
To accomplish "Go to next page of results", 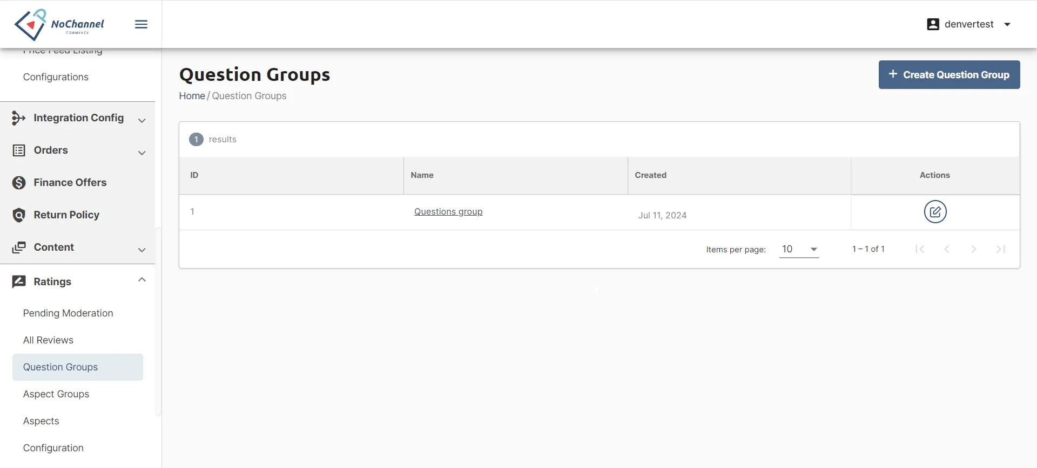I will (x=974, y=249).
